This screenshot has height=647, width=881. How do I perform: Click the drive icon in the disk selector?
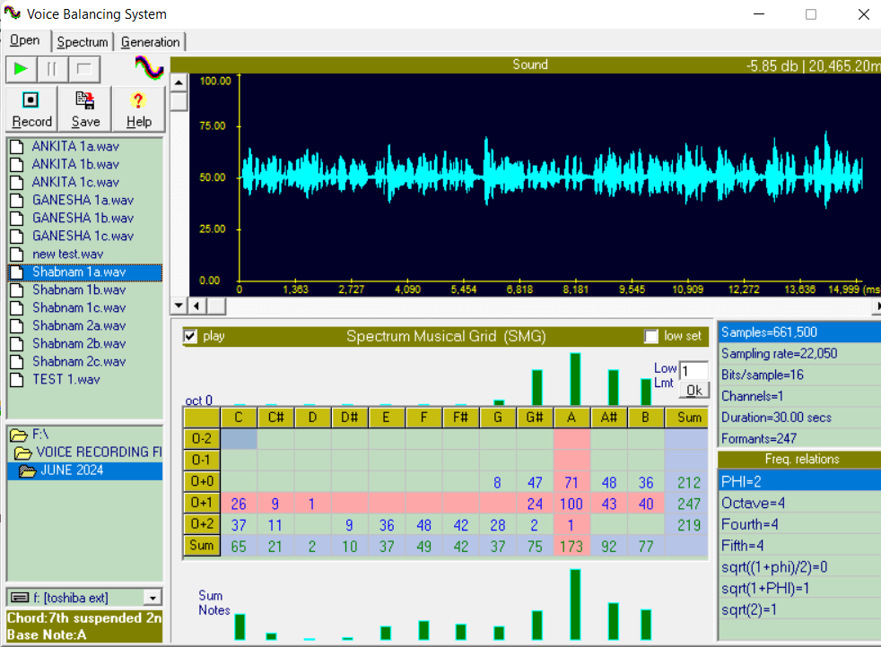point(19,597)
